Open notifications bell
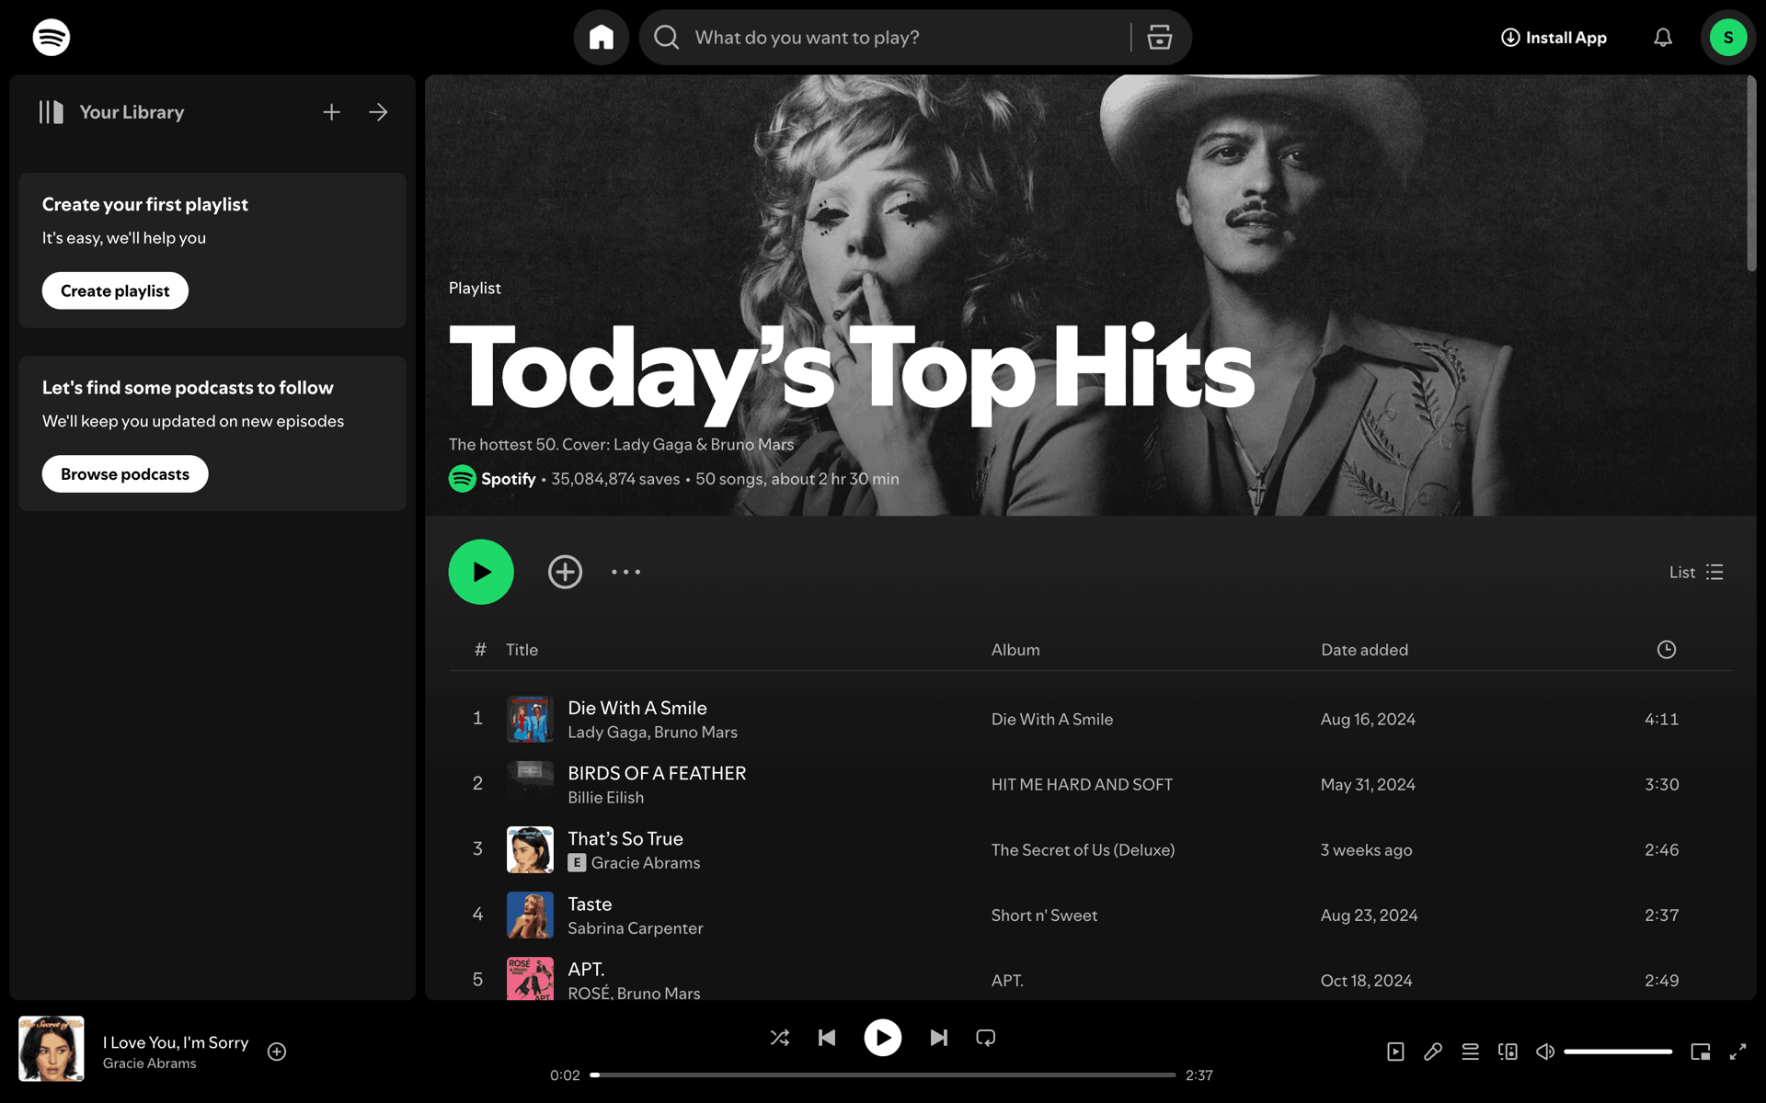The width and height of the screenshot is (1766, 1103). tap(1663, 38)
